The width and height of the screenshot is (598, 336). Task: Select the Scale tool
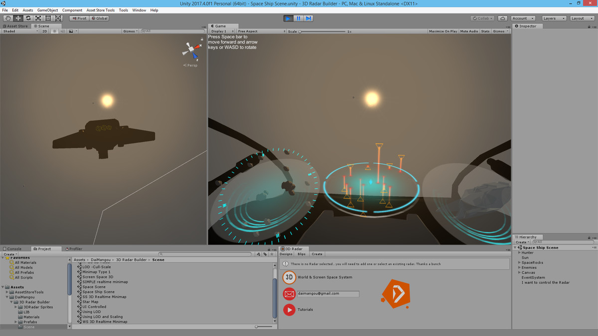click(38, 18)
